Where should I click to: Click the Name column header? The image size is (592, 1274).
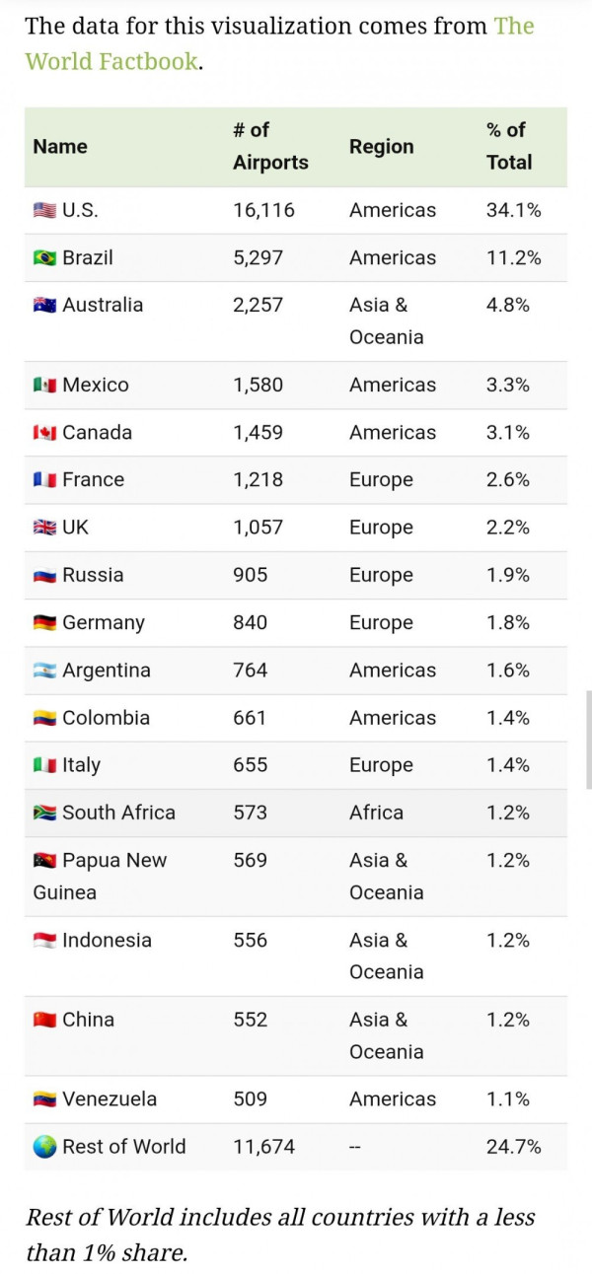pos(60,146)
